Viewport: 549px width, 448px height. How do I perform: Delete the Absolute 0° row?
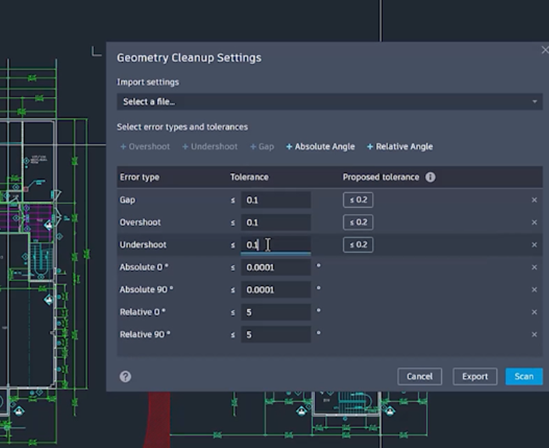(534, 268)
